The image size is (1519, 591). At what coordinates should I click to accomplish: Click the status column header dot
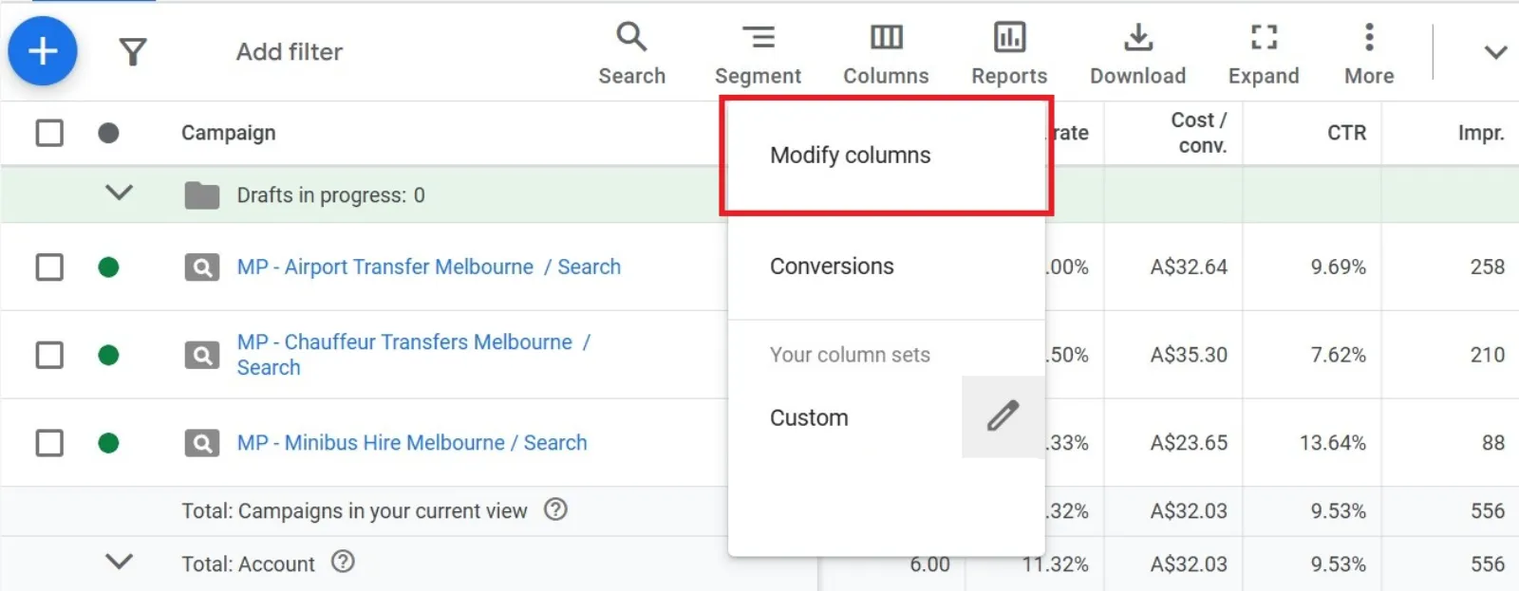tap(108, 133)
